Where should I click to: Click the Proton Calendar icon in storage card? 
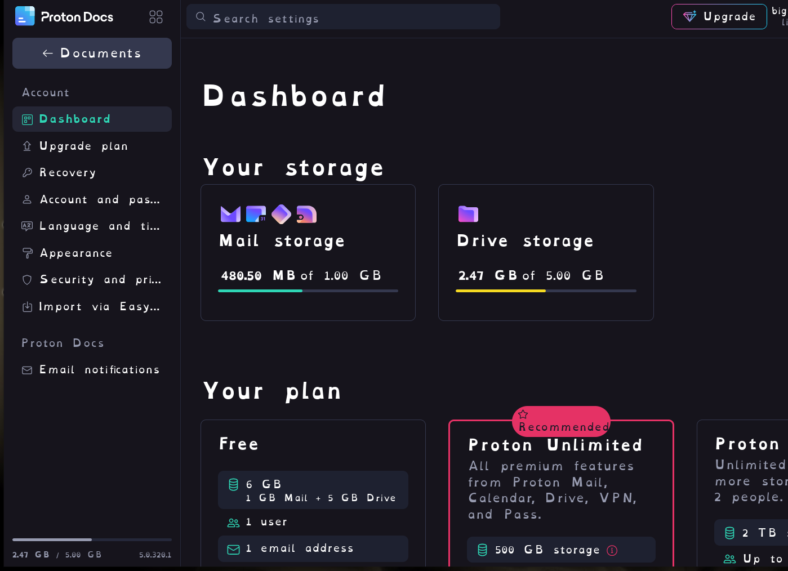click(256, 214)
